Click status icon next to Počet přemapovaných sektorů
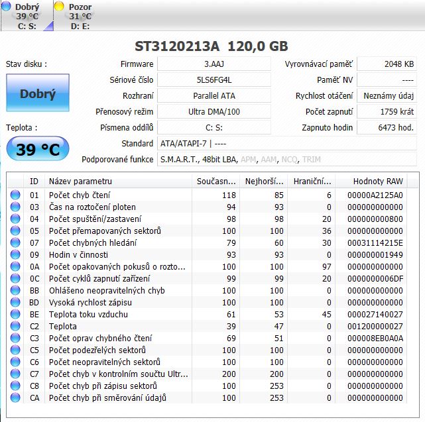 15,231
